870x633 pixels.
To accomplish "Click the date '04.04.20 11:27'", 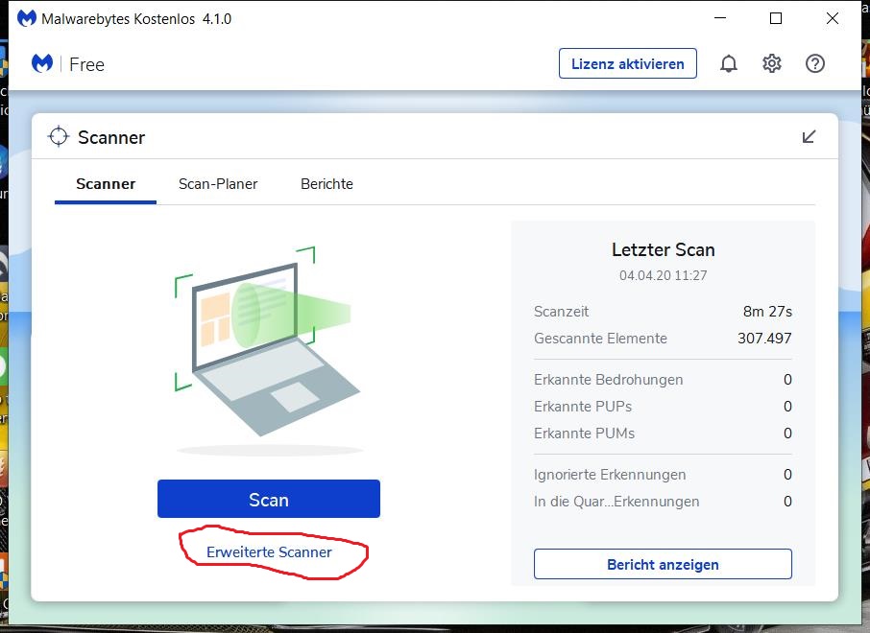I will tap(663, 275).
